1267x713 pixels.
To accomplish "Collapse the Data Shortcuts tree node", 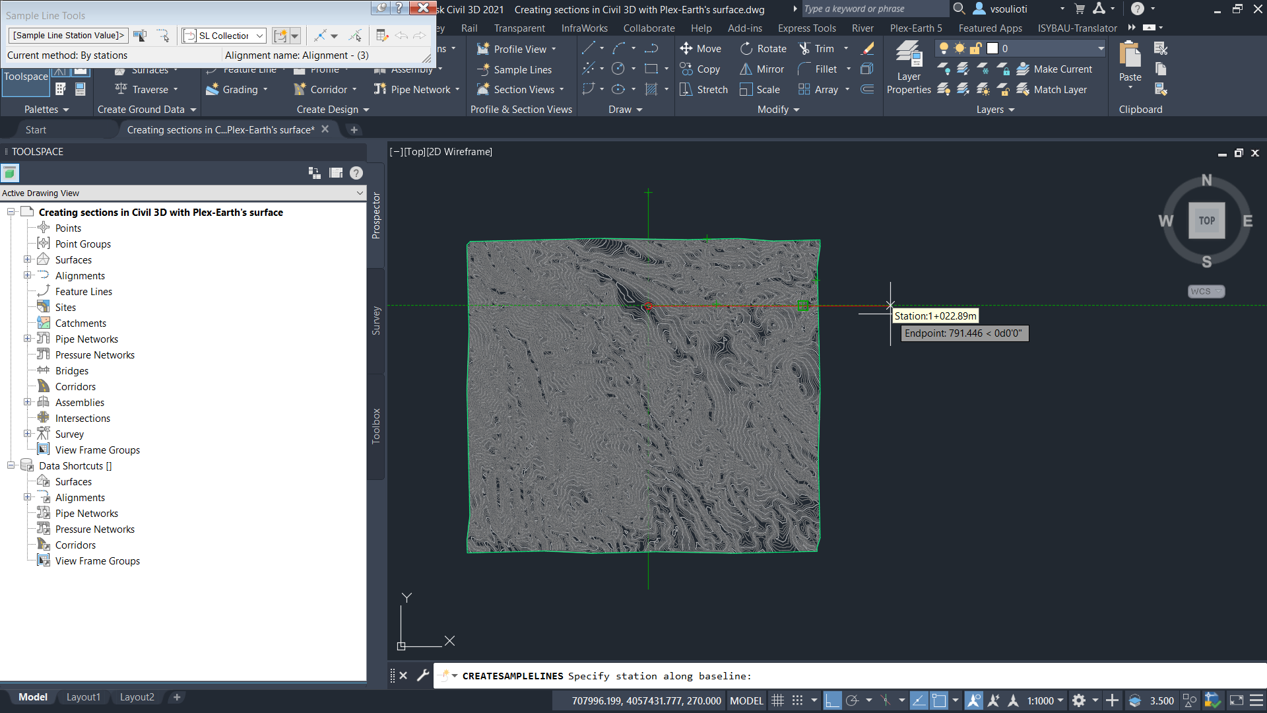I will [11, 465].
